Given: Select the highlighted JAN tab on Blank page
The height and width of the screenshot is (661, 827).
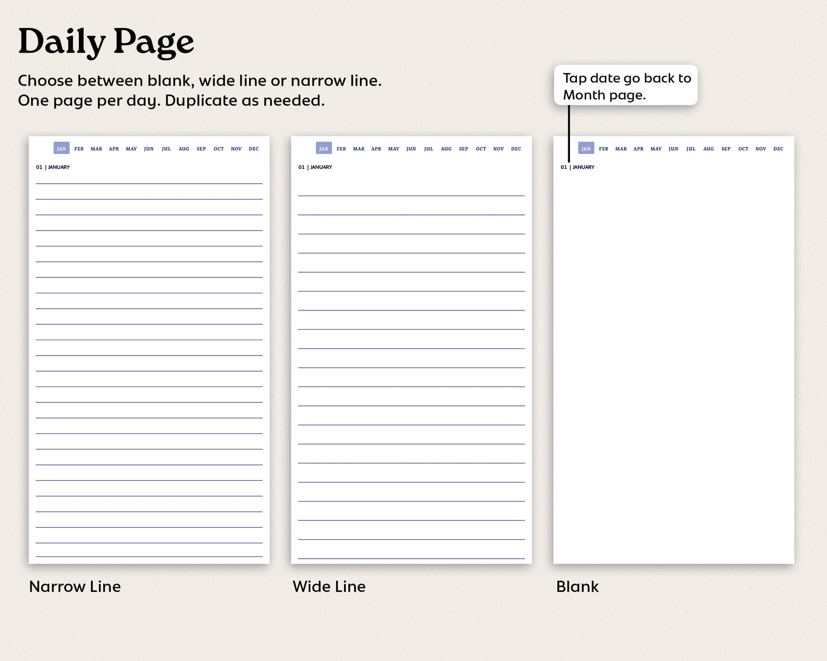Looking at the screenshot, I should [586, 149].
